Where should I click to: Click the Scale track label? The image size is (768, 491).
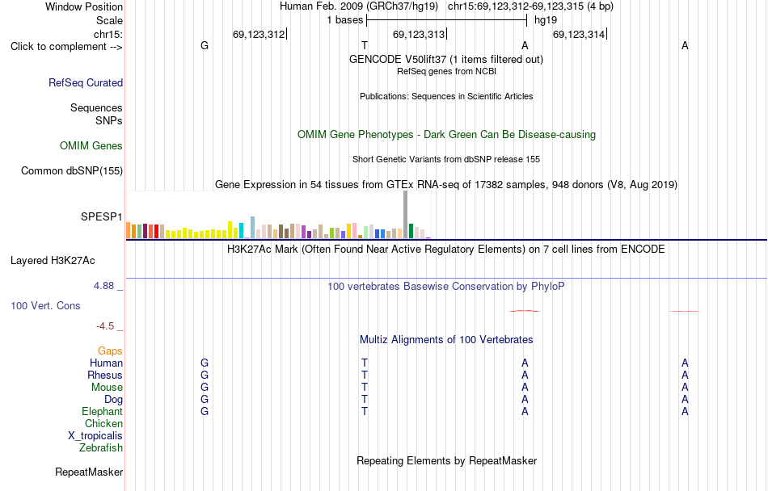click(110, 20)
